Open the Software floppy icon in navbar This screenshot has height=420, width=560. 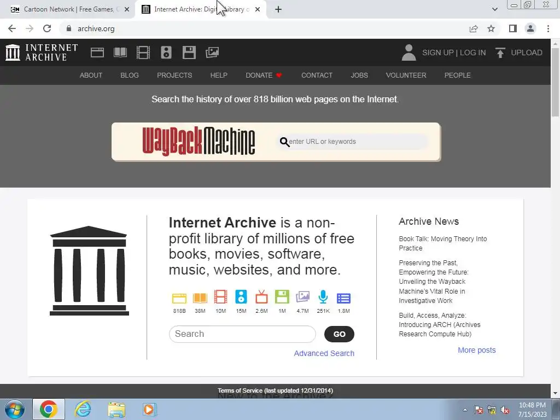pos(189,52)
